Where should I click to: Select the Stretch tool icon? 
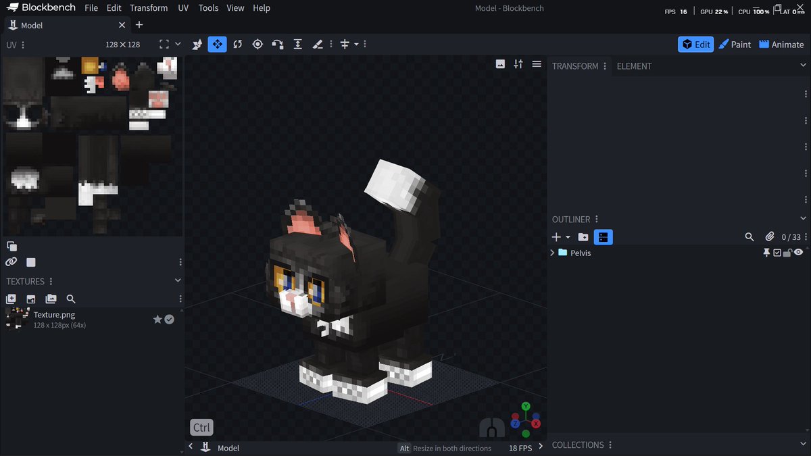(x=297, y=44)
